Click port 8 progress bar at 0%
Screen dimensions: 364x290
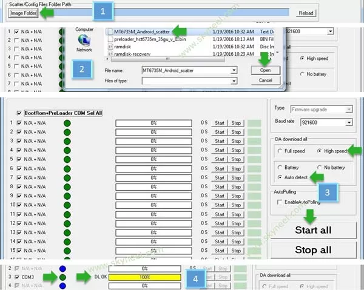pos(153,187)
